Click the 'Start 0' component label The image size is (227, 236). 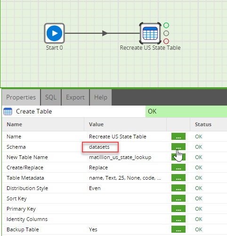[x=54, y=47]
